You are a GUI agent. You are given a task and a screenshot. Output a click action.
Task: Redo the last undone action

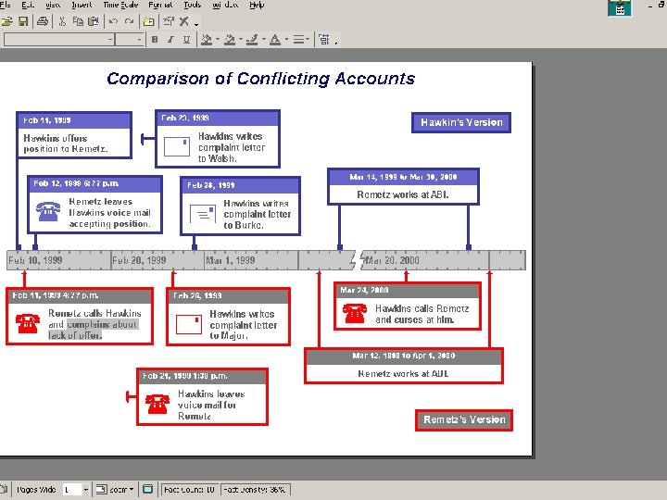(x=130, y=21)
